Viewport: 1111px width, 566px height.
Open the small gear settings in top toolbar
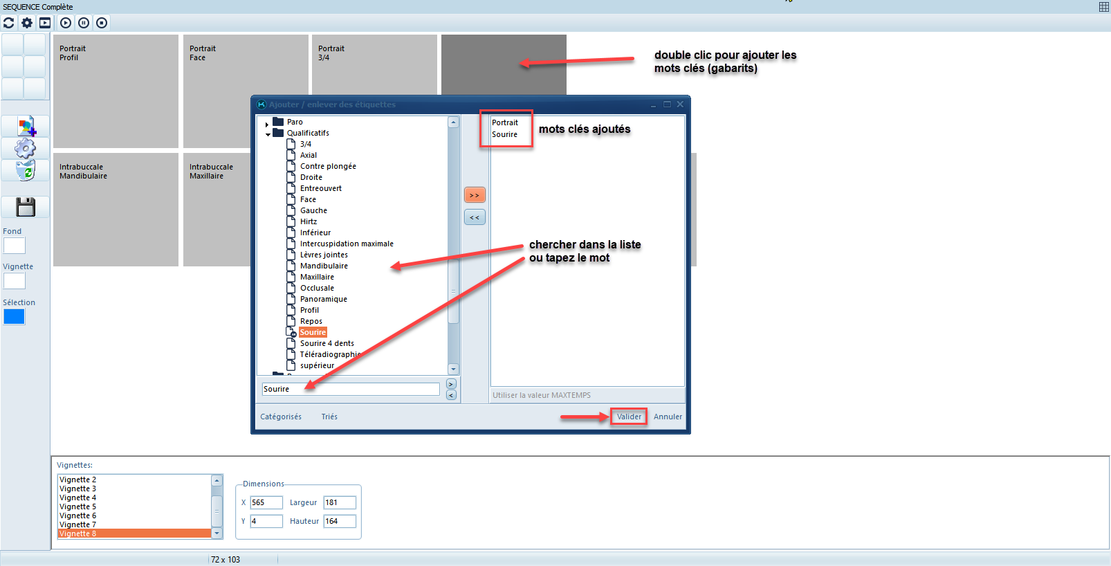[27, 23]
